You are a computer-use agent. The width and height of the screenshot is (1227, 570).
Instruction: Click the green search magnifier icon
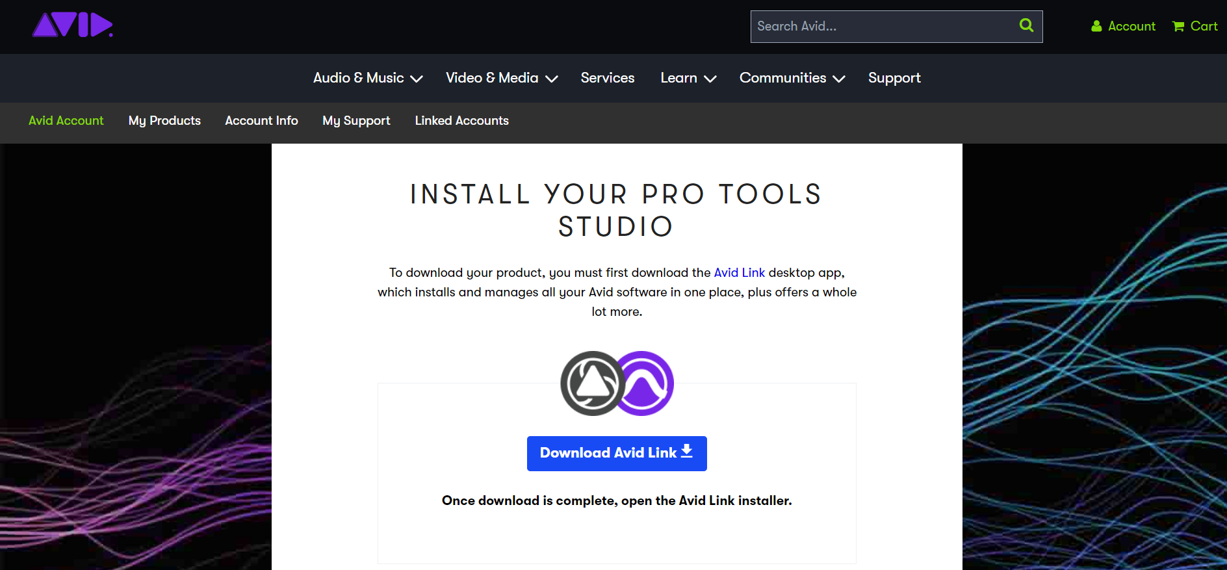click(x=1026, y=25)
